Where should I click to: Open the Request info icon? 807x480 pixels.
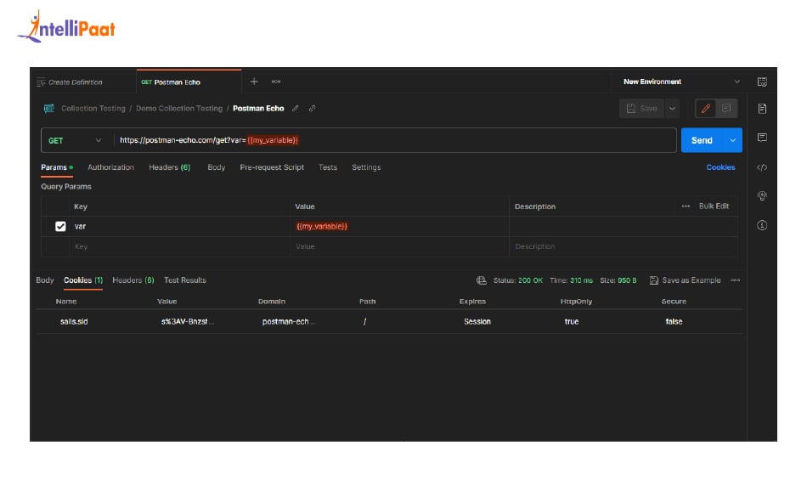point(762,225)
